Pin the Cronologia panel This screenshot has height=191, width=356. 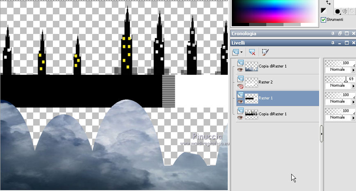click(x=333, y=34)
